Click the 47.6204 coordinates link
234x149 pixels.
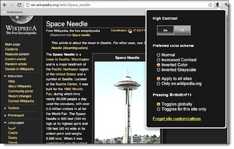[139, 30]
